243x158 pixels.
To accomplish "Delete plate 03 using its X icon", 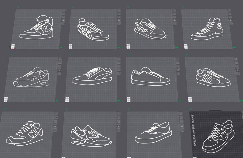I will coord(174,11).
